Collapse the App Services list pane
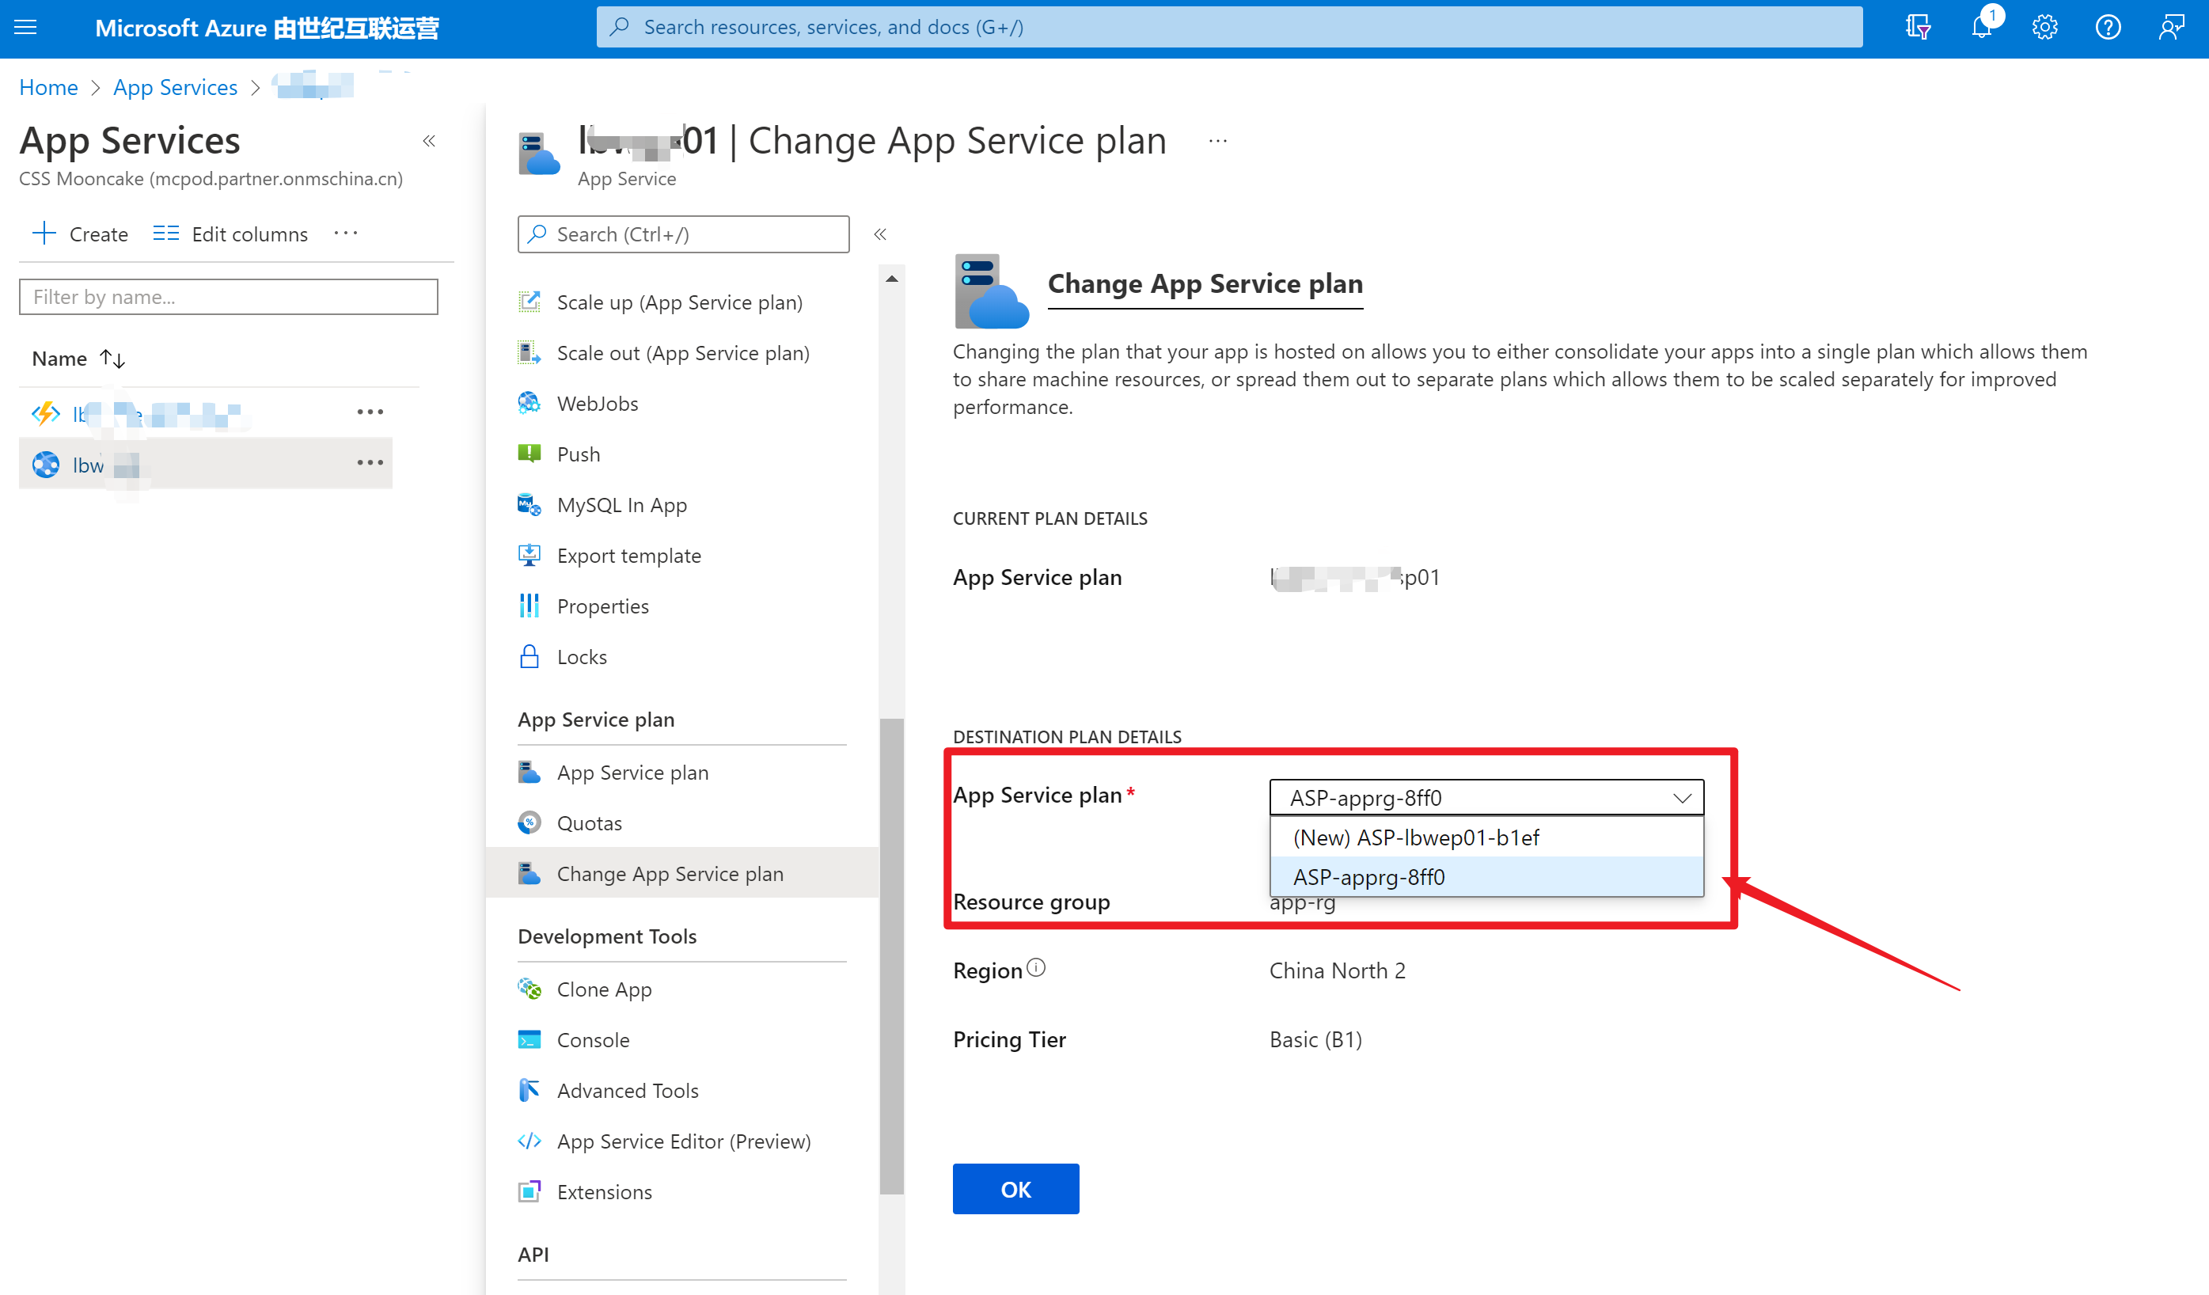Image resolution: width=2209 pixels, height=1295 pixels. 429,141
